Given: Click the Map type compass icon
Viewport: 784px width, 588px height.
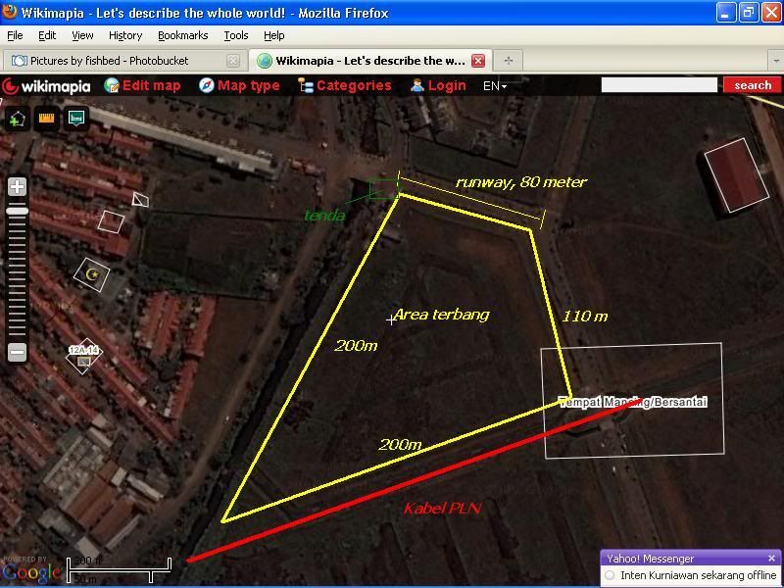Looking at the screenshot, I should (x=206, y=85).
